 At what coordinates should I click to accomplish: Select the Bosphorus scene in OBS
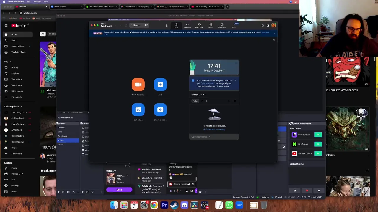pyautogui.click(x=68, y=136)
